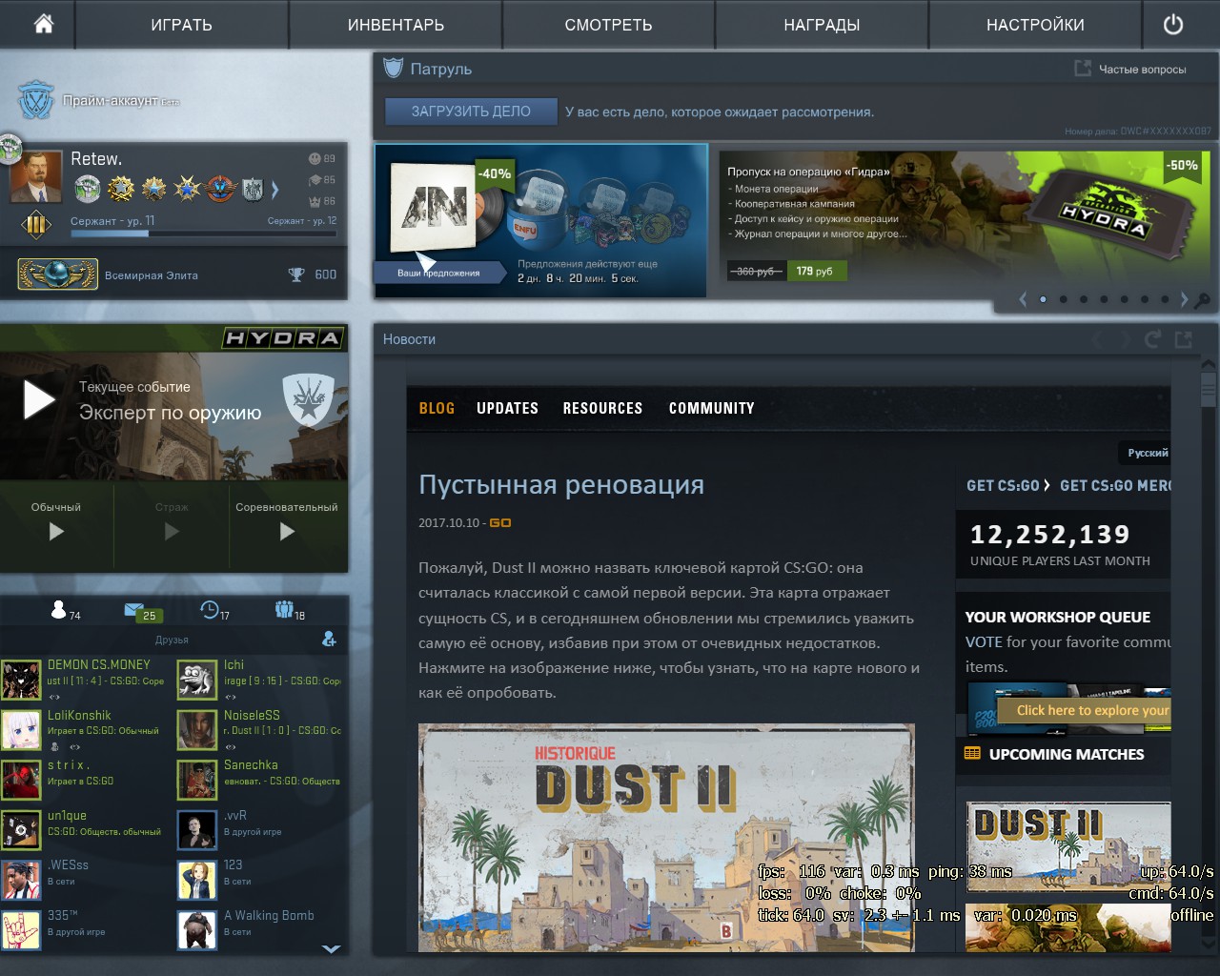The height and width of the screenshot is (976, 1220).
Task: Reload the news panel
Action: [x=1152, y=339]
